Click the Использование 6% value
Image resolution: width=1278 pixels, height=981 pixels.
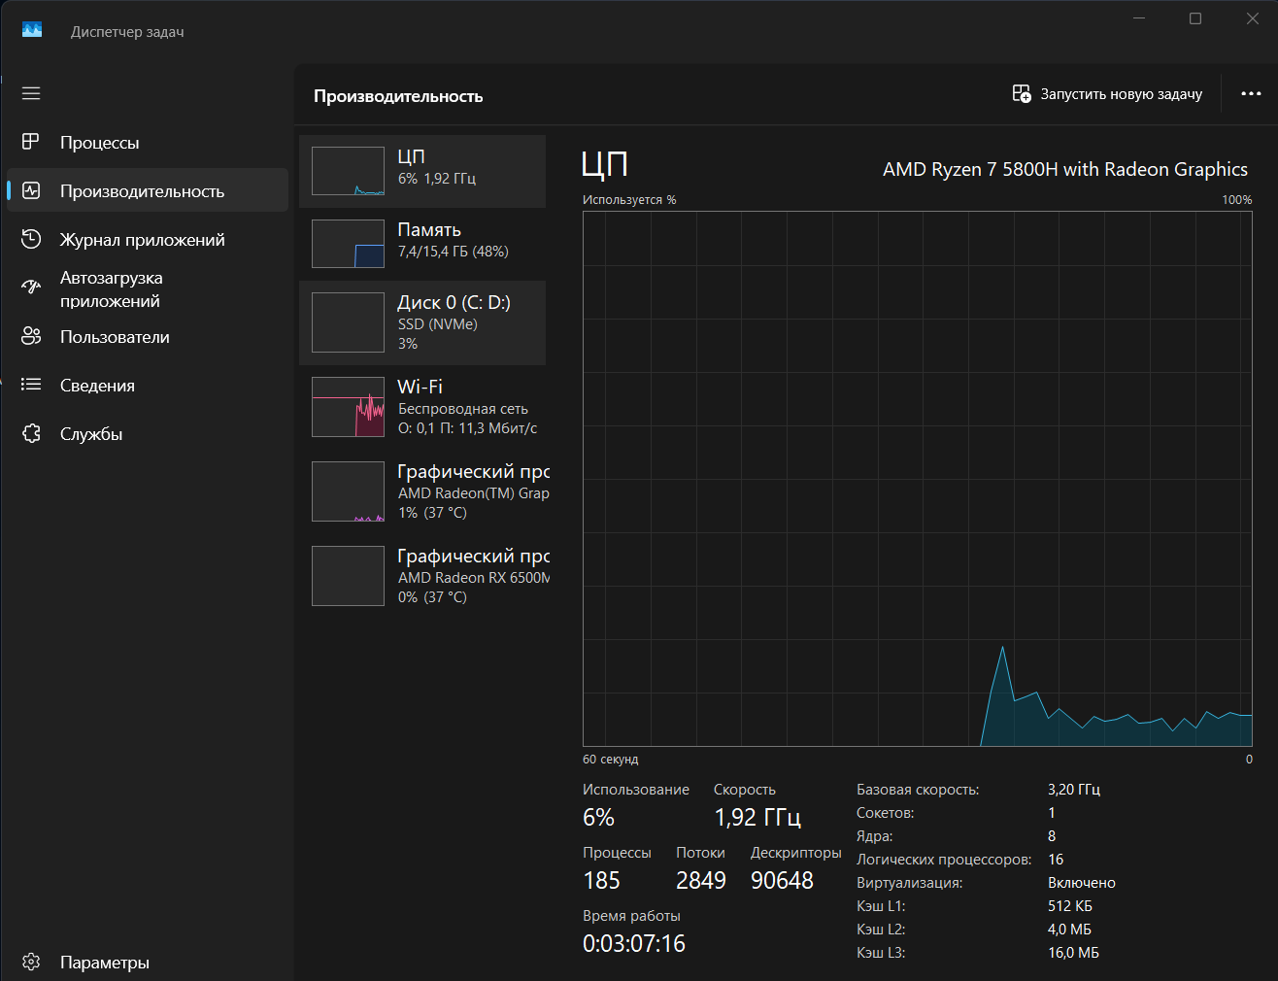coord(598,818)
